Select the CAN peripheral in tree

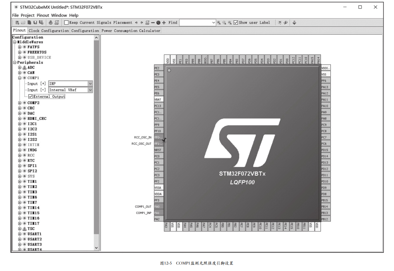click(x=31, y=73)
